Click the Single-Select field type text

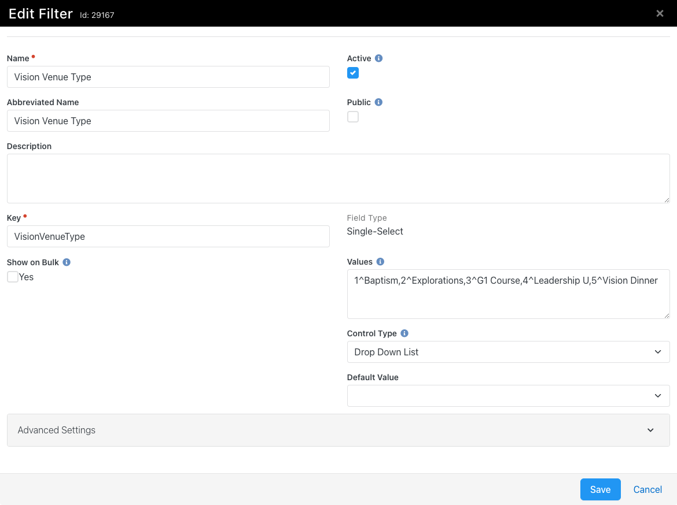[375, 231]
